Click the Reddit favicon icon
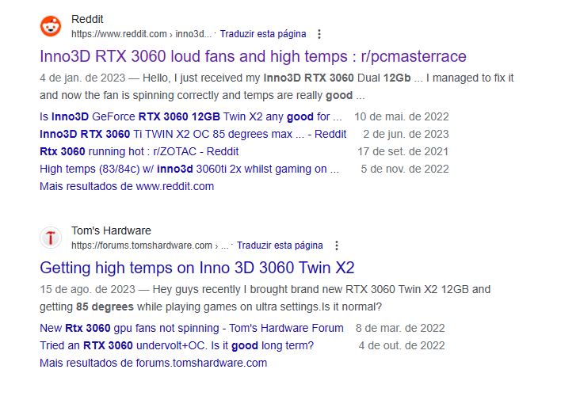Image resolution: width=580 pixels, height=396 pixels. click(51, 26)
